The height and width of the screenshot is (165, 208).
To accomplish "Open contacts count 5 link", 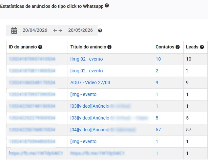I will pos(157,118).
